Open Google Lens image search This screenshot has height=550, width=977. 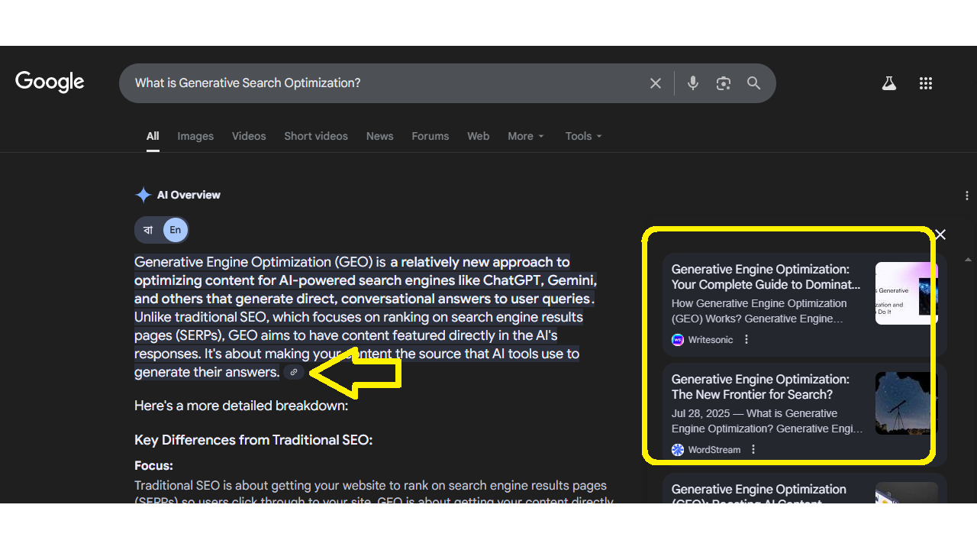point(723,83)
